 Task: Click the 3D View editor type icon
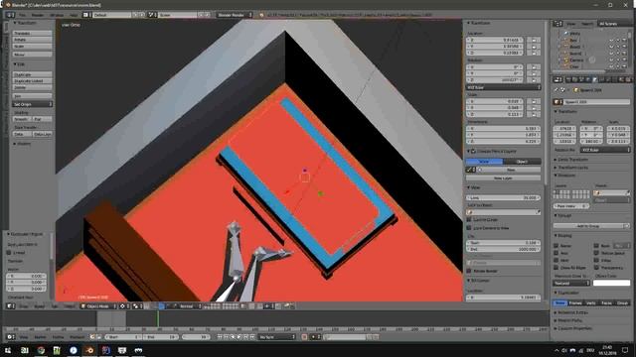point(10,306)
